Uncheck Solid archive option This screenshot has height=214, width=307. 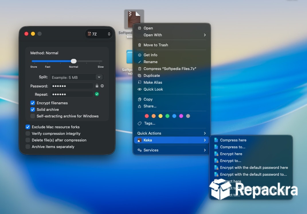[x=32, y=109]
